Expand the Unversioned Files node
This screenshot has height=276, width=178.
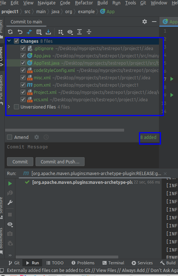(x=9, y=107)
